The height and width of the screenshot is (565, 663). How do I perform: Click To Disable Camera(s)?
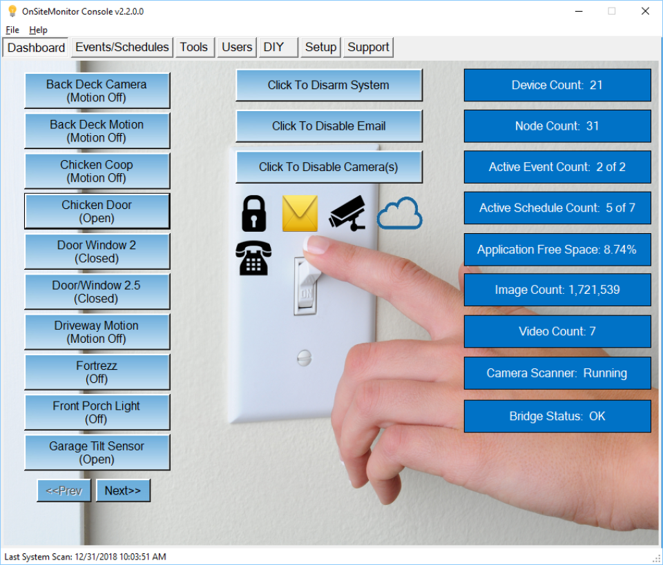tap(329, 167)
